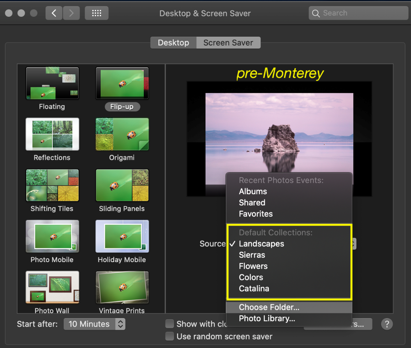Image resolution: width=411 pixels, height=348 pixels.
Task: Show all preferences grid icon
Action: pos(97,13)
